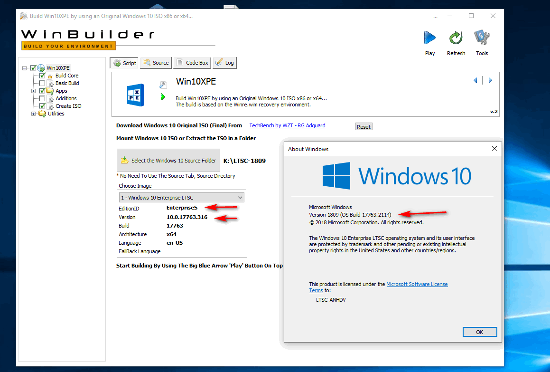Go to next script with right arrow

point(490,80)
